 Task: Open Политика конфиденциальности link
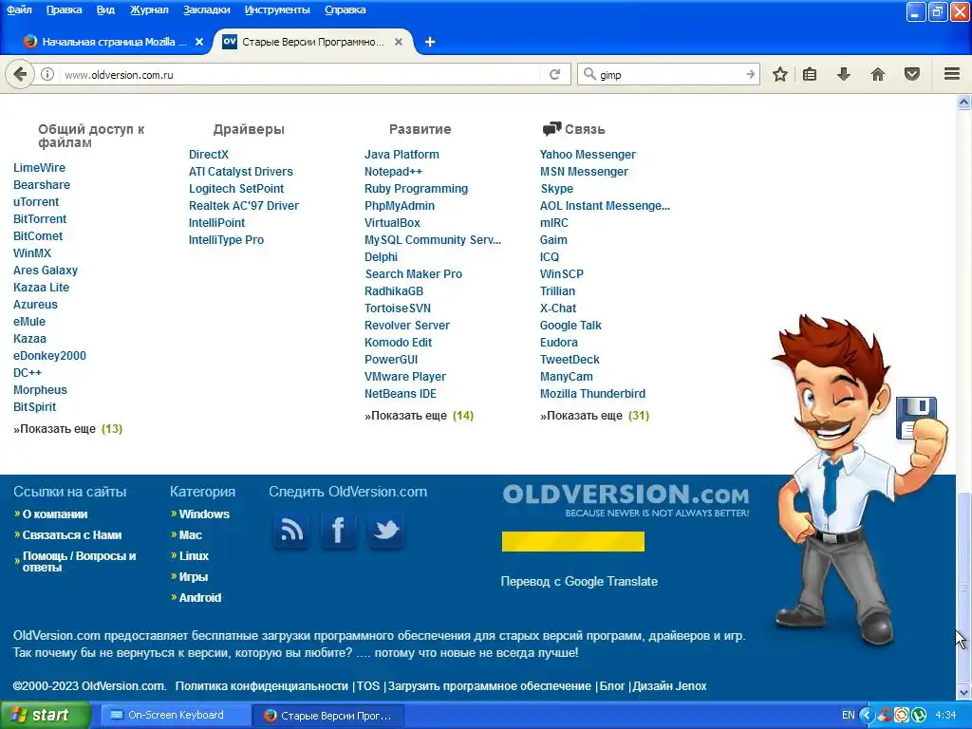(262, 686)
